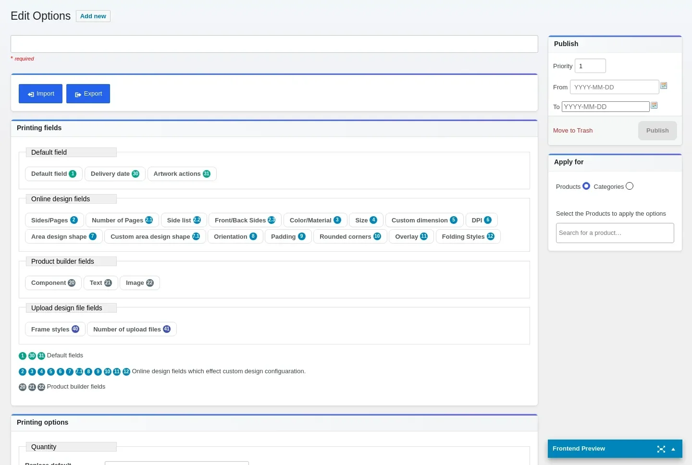Add the Default field printing field
Image resolution: width=692 pixels, height=465 pixels.
click(54, 174)
